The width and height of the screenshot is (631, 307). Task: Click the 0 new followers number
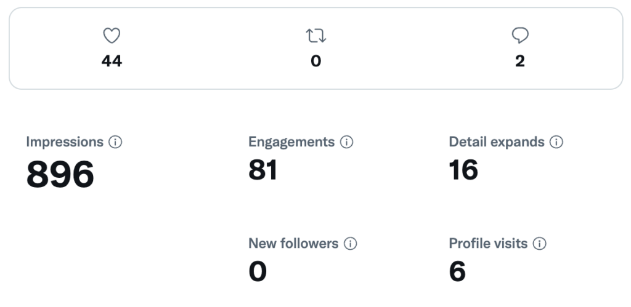coord(258,271)
